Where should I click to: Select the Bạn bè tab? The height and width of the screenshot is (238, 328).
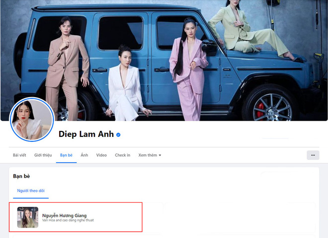coord(66,155)
